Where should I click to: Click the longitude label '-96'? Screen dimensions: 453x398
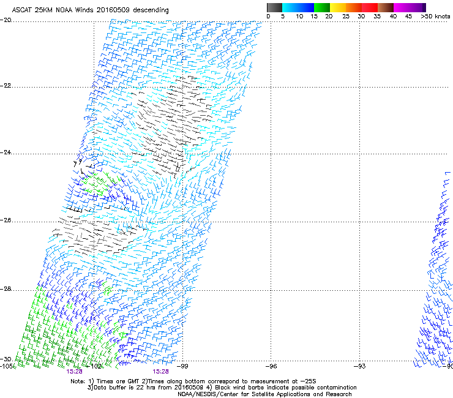(x=271, y=366)
